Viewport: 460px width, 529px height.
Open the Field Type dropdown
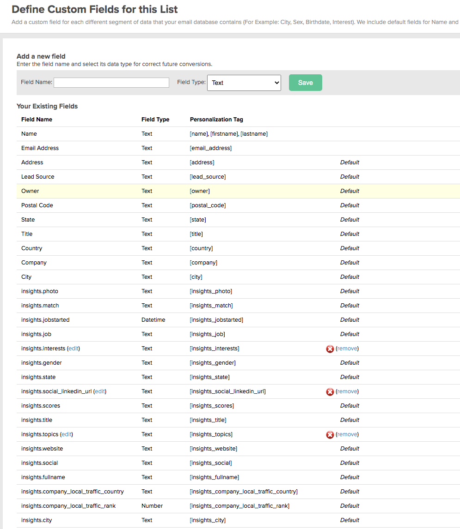244,83
